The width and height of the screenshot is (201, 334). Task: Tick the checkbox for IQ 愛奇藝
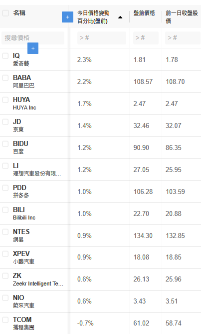coord(5,56)
